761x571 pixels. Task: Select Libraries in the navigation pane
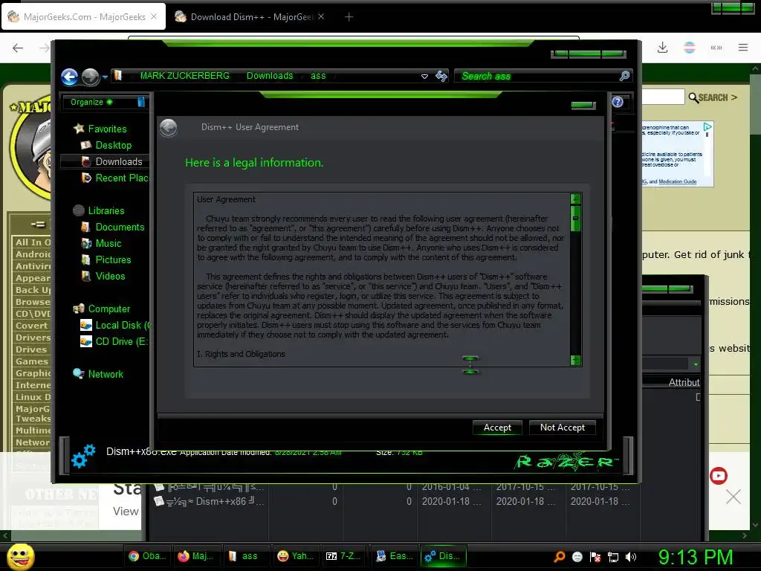(x=99, y=210)
